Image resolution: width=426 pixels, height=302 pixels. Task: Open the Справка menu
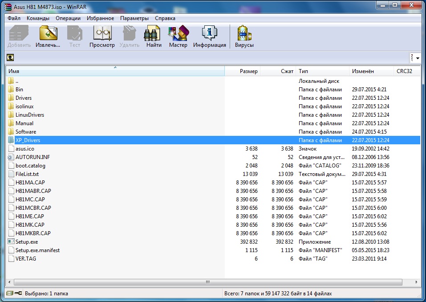(165, 18)
